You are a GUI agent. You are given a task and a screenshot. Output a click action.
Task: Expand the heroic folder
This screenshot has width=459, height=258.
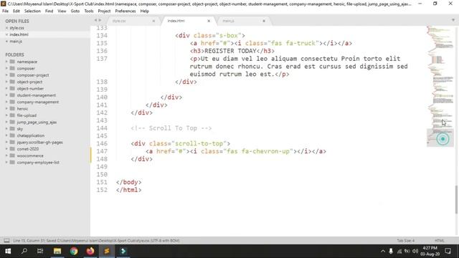click(x=6, y=109)
